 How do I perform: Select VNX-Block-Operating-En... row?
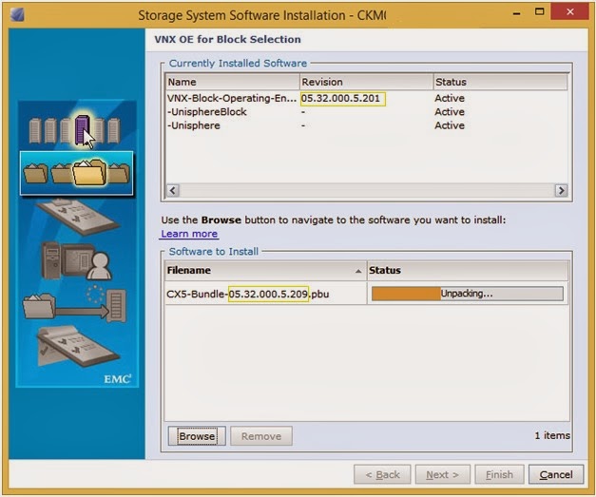[x=366, y=98]
